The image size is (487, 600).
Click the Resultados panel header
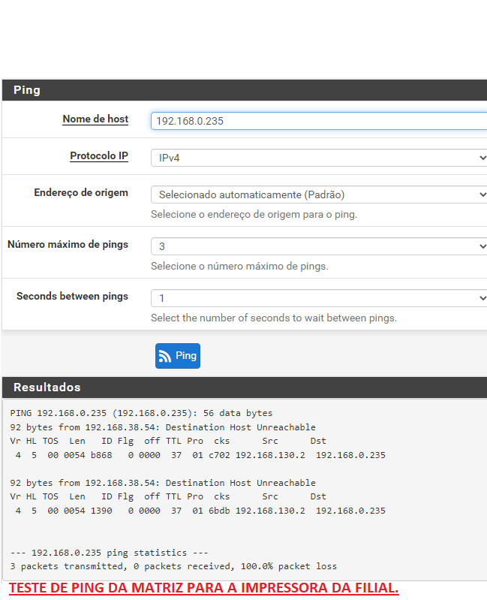click(245, 387)
